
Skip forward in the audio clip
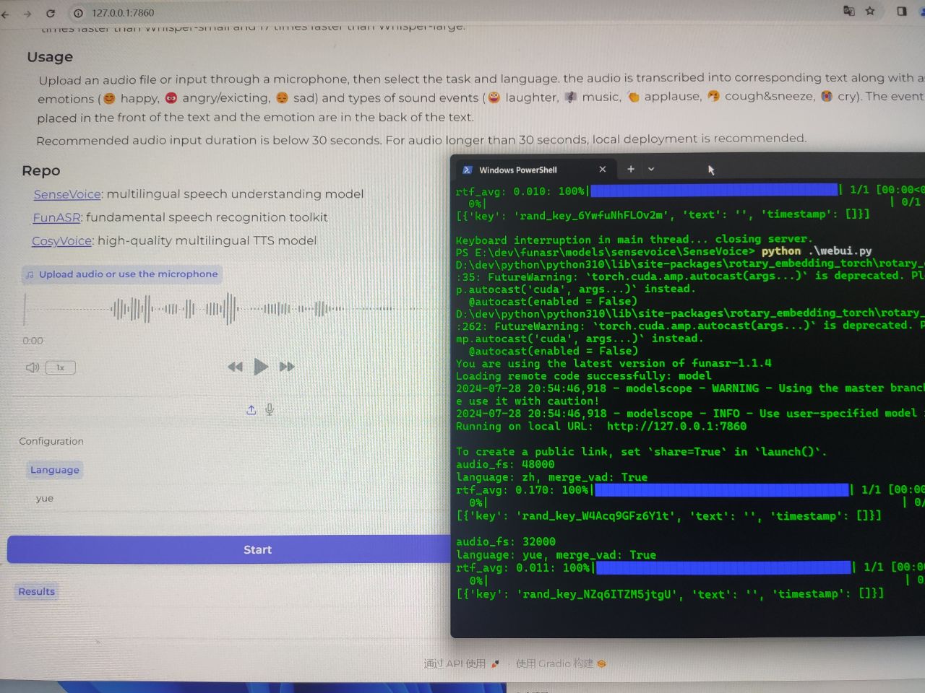[x=287, y=367]
